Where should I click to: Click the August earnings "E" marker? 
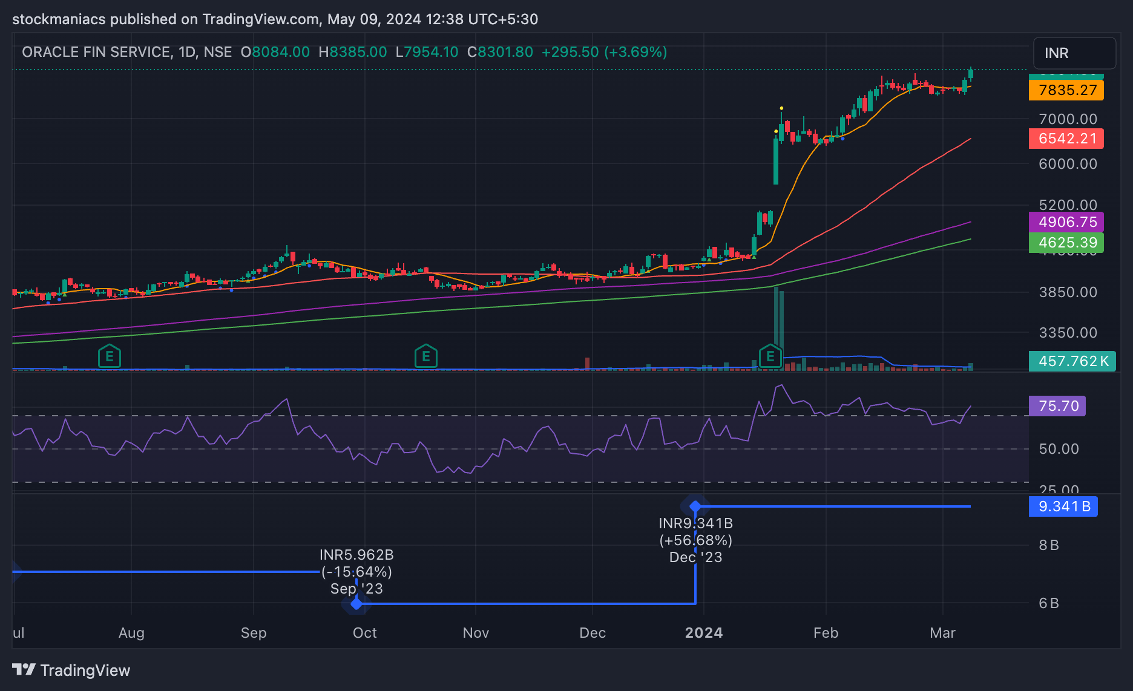[x=110, y=356]
